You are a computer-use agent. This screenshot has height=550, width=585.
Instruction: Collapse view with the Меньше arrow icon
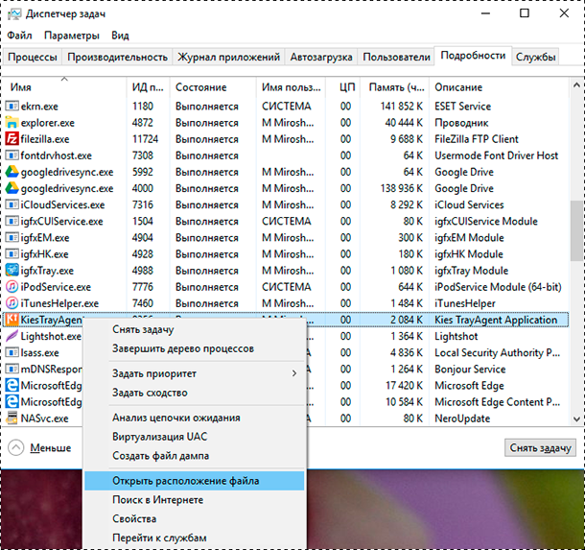(16, 447)
